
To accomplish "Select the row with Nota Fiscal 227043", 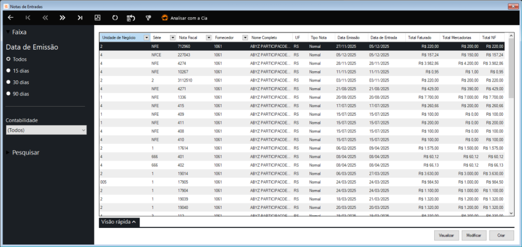I will [x=302, y=55].
